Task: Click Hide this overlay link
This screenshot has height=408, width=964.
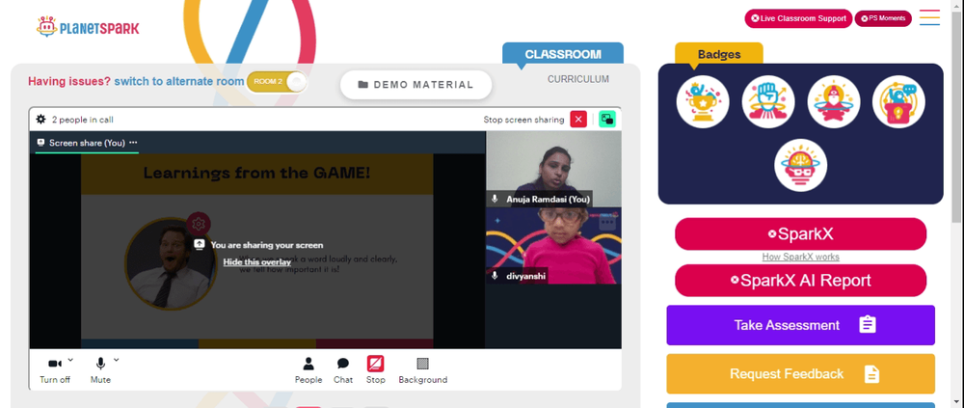Action: pos(257,262)
